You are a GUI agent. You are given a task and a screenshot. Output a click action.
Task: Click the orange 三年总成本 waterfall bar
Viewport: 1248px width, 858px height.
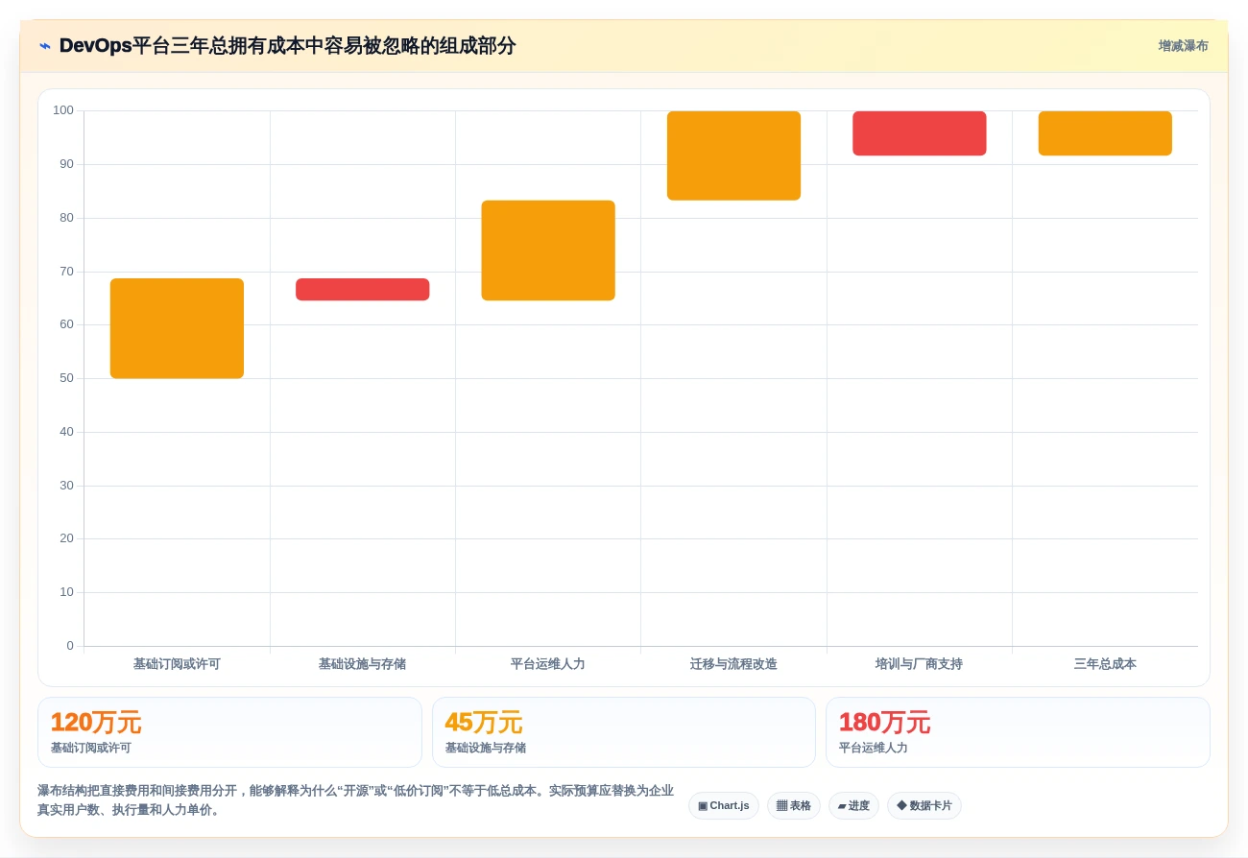(1105, 133)
